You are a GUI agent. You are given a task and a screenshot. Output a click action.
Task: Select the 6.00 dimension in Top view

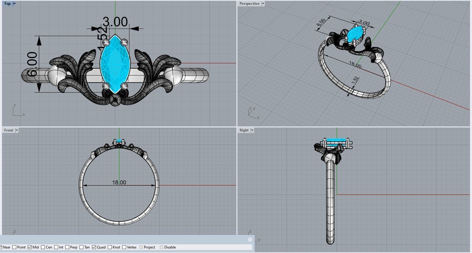pos(32,64)
